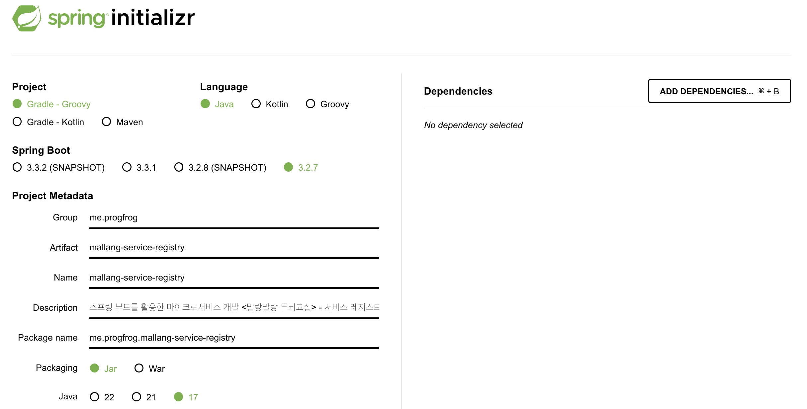807x409 pixels.
Task: Select Java language radio button
Action: point(205,104)
